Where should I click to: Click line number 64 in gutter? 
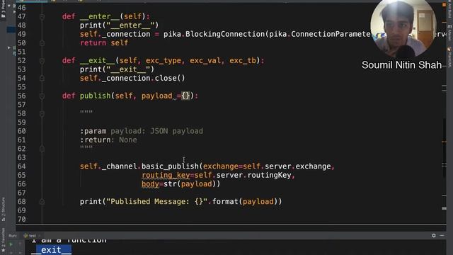[x=22, y=166]
